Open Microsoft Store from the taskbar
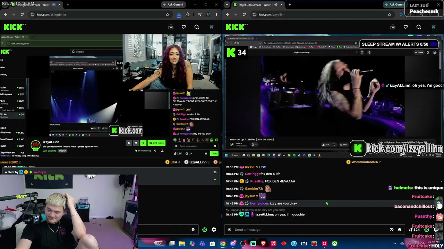Image resolution: width=444 pixels, height=249 pixels. [212, 244]
